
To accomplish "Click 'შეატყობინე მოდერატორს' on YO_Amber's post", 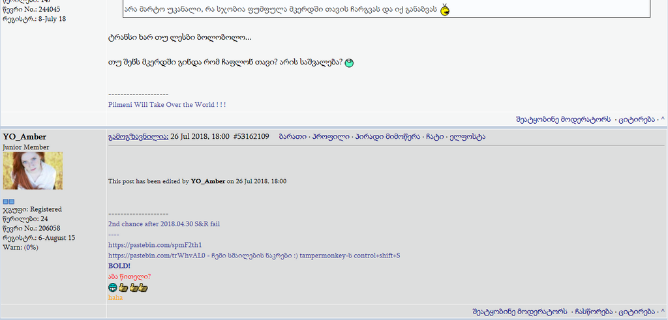I will tap(520, 312).
